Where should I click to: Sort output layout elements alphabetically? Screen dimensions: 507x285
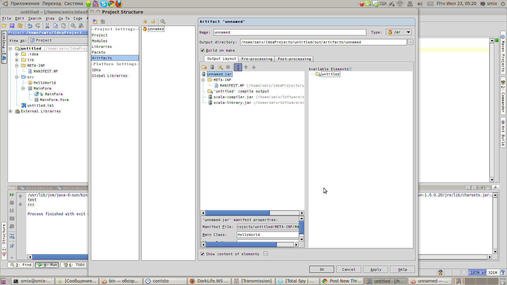click(238, 67)
